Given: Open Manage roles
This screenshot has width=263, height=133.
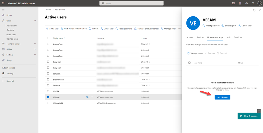Looking at the screenshot, I should pyautogui.click(x=168, y=29).
